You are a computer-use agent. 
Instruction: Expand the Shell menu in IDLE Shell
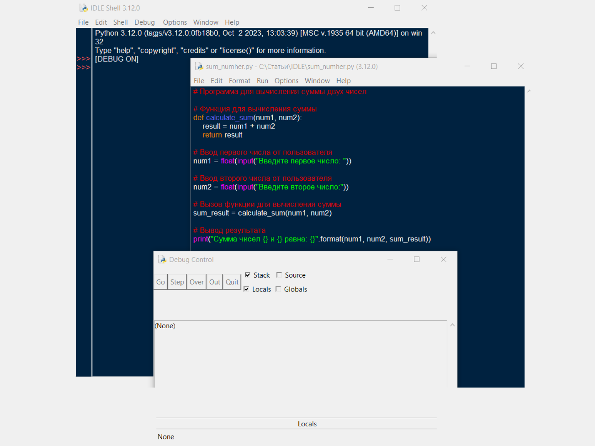pos(121,22)
